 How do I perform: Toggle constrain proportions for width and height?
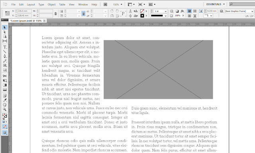pyautogui.click(x=55, y=14)
